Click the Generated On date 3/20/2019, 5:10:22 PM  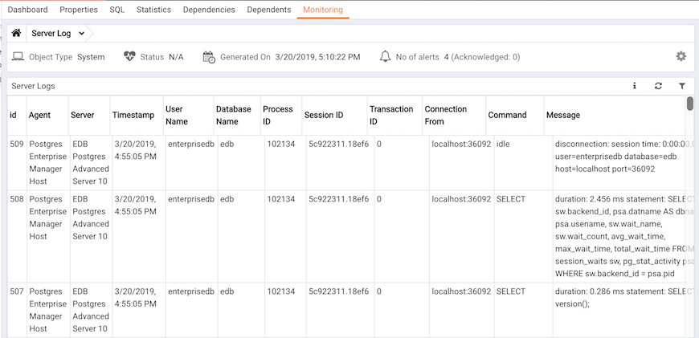click(x=318, y=57)
